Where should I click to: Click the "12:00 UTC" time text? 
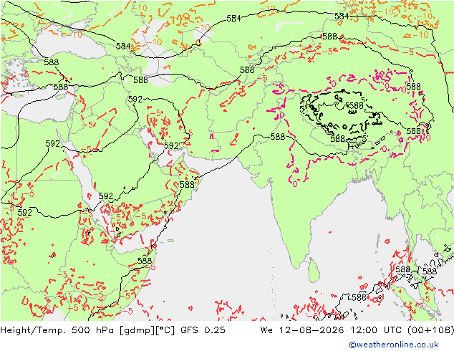(376, 330)
